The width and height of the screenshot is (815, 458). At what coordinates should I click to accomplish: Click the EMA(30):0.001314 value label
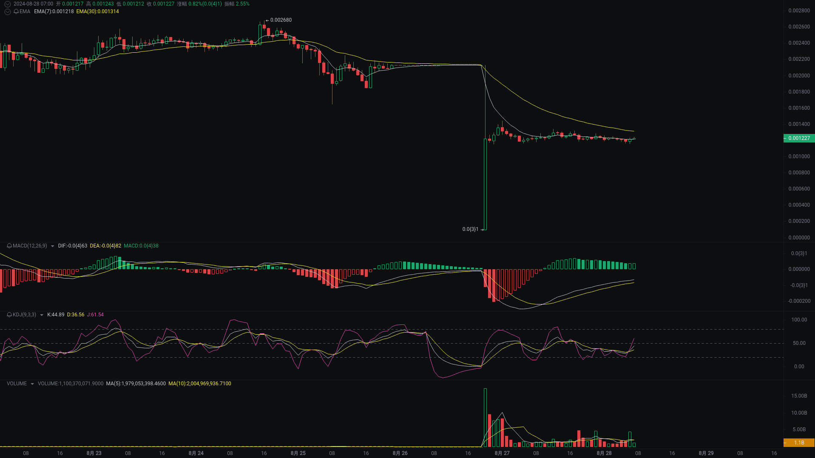pos(97,11)
